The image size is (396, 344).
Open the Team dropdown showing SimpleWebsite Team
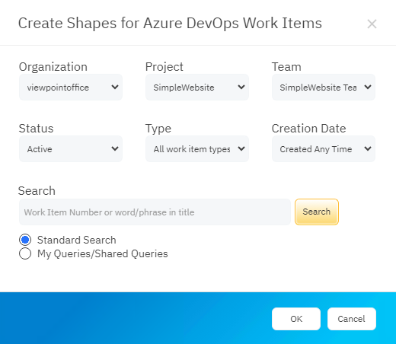pyautogui.click(x=324, y=88)
